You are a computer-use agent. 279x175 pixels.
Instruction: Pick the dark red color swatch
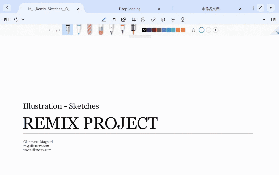(154, 30)
